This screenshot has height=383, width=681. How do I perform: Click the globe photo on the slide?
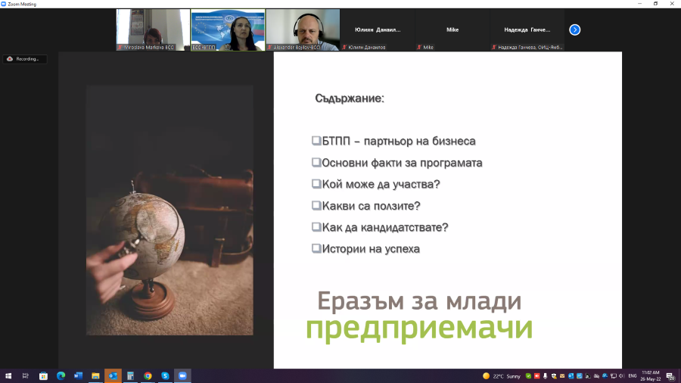pyautogui.click(x=169, y=210)
